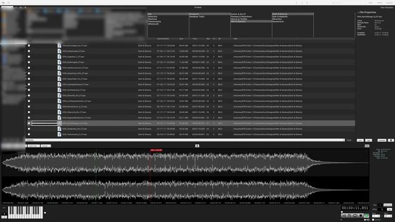This screenshot has height=222, width=395.
Task: Select Witchcraft in the first browser column
Action: 154,24
